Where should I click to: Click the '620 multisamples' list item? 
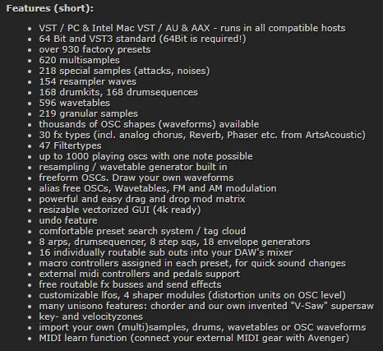click(x=79, y=60)
